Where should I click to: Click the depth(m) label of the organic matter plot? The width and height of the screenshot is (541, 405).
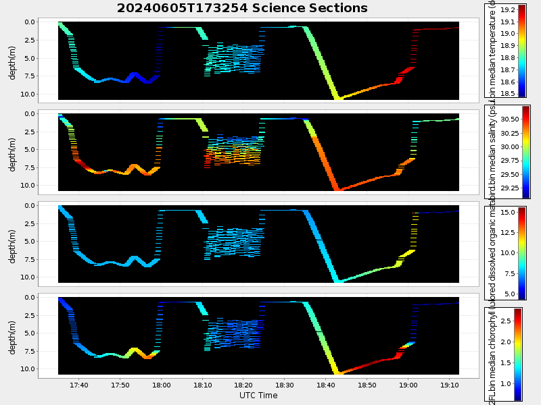(12, 246)
